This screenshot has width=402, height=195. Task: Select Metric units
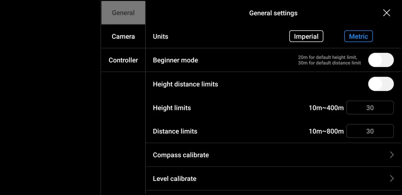point(358,36)
